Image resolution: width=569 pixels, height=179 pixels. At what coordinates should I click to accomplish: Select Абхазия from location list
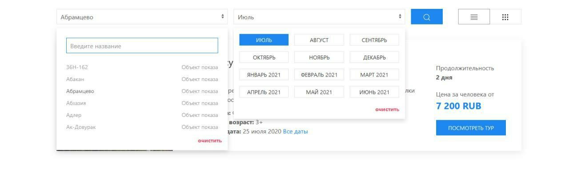click(142, 103)
